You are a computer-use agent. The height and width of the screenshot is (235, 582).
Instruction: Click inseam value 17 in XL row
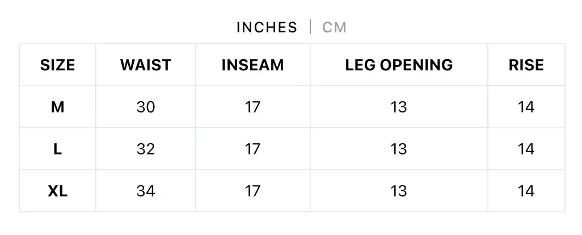pyautogui.click(x=252, y=191)
